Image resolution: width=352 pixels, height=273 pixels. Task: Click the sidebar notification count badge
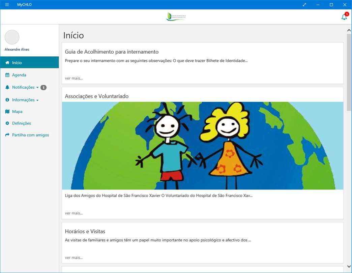tap(43, 88)
